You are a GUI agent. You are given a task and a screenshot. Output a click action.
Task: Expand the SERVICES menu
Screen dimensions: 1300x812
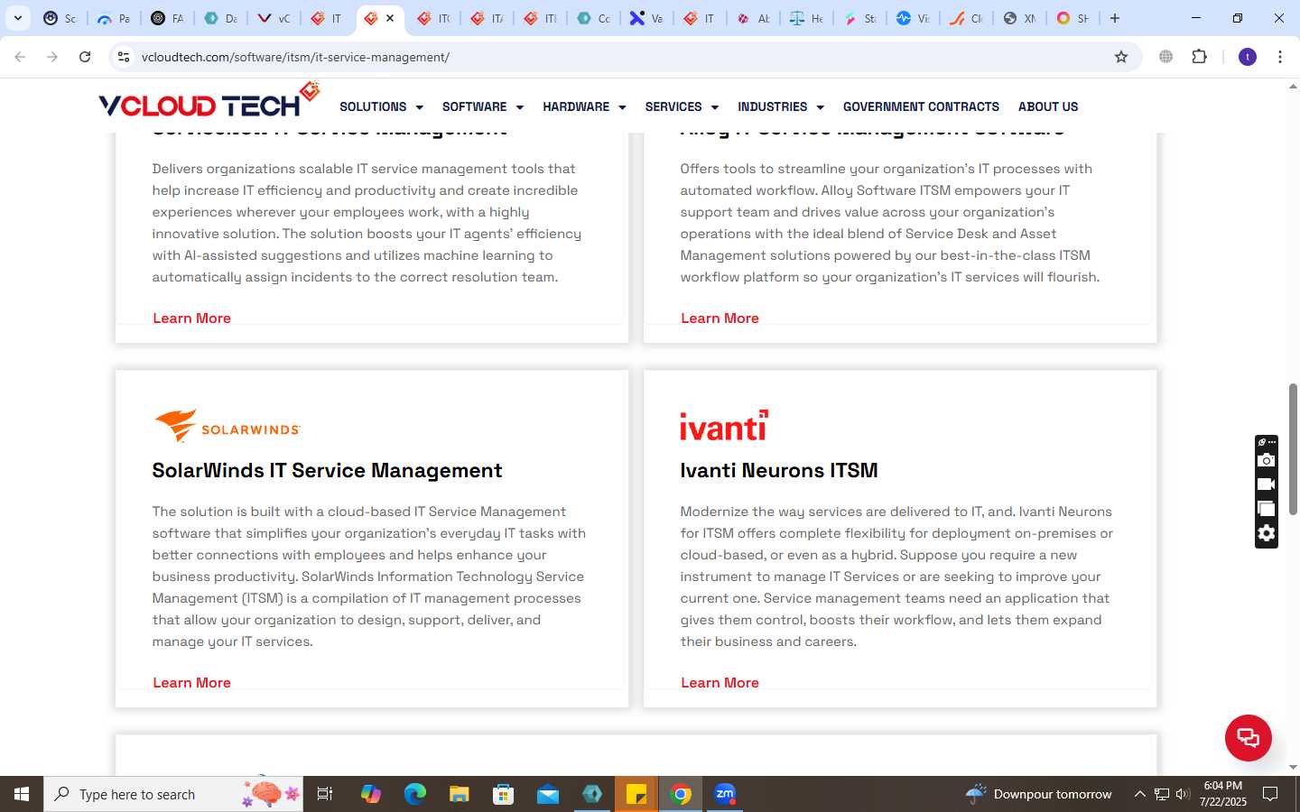pos(682,106)
